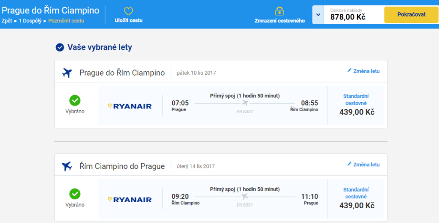Toggle the Vybráno checkmark for return flight

(75, 194)
